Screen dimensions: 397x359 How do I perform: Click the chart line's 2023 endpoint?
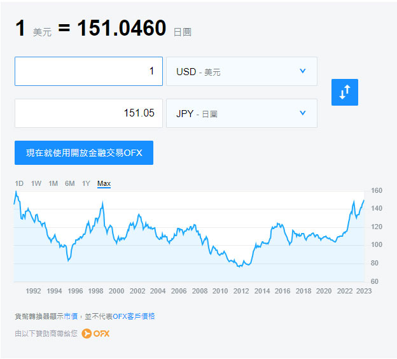click(x=364, y=200)
